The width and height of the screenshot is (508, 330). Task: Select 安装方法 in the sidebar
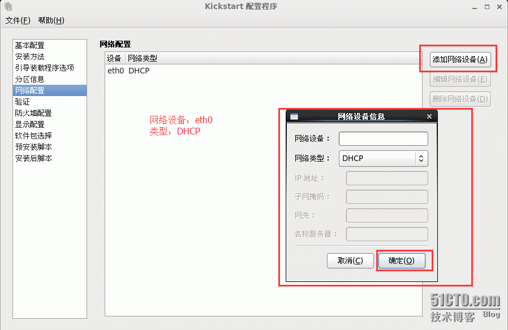(50, 57)
